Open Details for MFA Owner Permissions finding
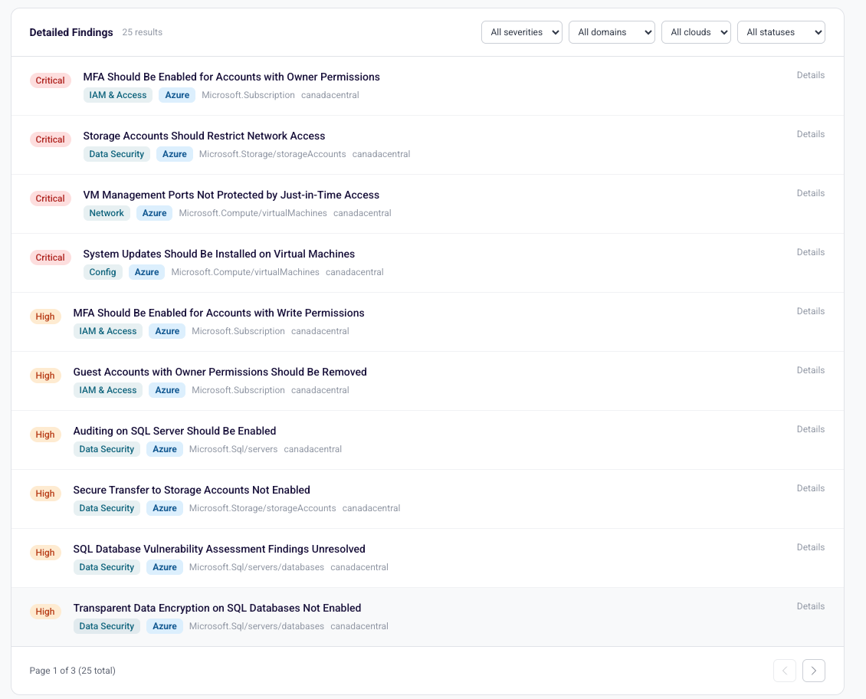Image resolution: width=866 pixels, height=699 pixels. tap(810, 75)
